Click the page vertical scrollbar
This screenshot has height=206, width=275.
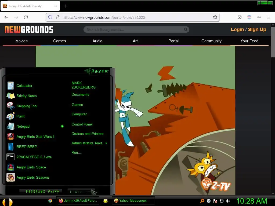click(x=273, y=42)
